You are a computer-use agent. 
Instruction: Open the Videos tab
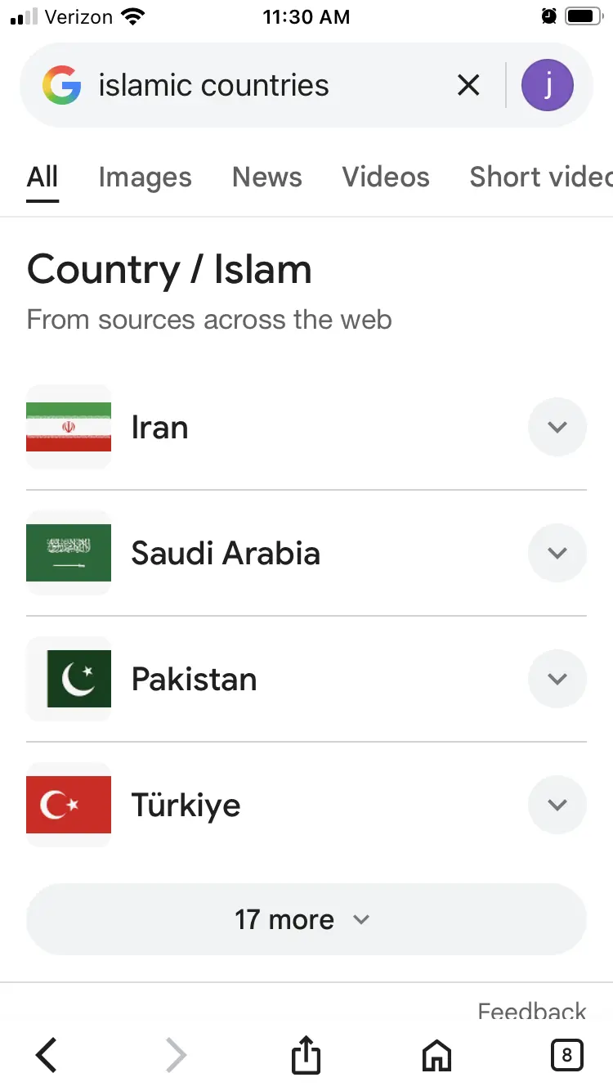tap(386, 177)
